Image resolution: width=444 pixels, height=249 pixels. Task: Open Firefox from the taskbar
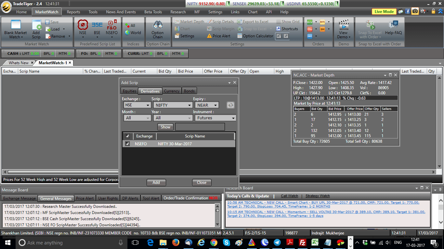point(175,243)
